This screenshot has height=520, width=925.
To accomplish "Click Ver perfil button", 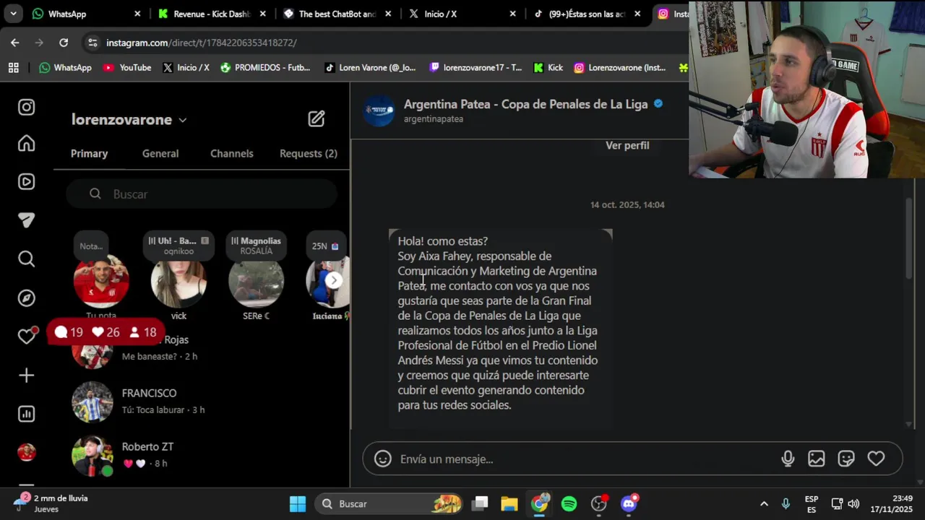I will (627, 145).
